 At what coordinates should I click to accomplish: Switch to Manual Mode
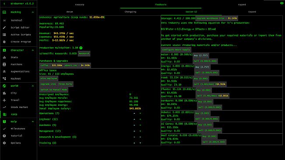coord(54,90)
